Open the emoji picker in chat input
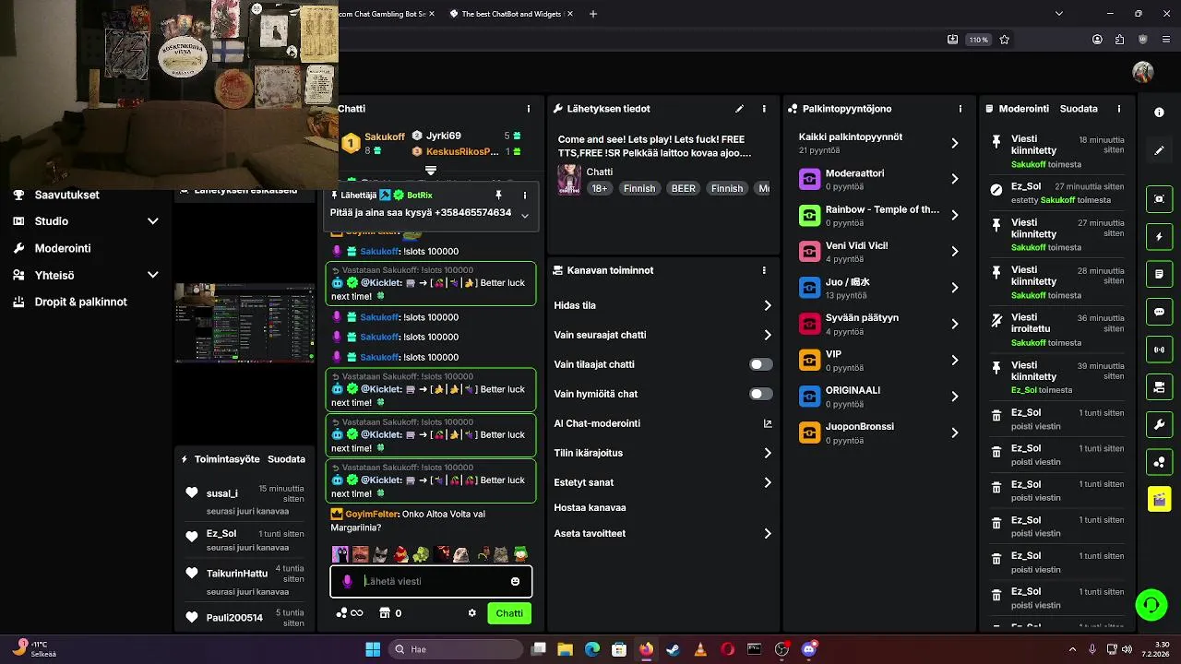The image size is (1181, 664). (515, 581)
